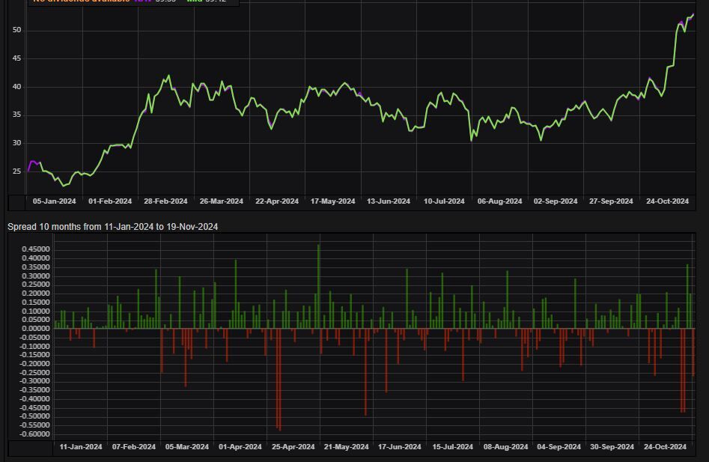Click the 05-Mar-2024 spread axis label
Screen dimensions: 709x462
tap(186, 446)
